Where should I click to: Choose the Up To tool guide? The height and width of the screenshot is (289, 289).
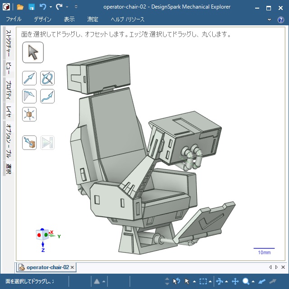click(x=29, y=143)
